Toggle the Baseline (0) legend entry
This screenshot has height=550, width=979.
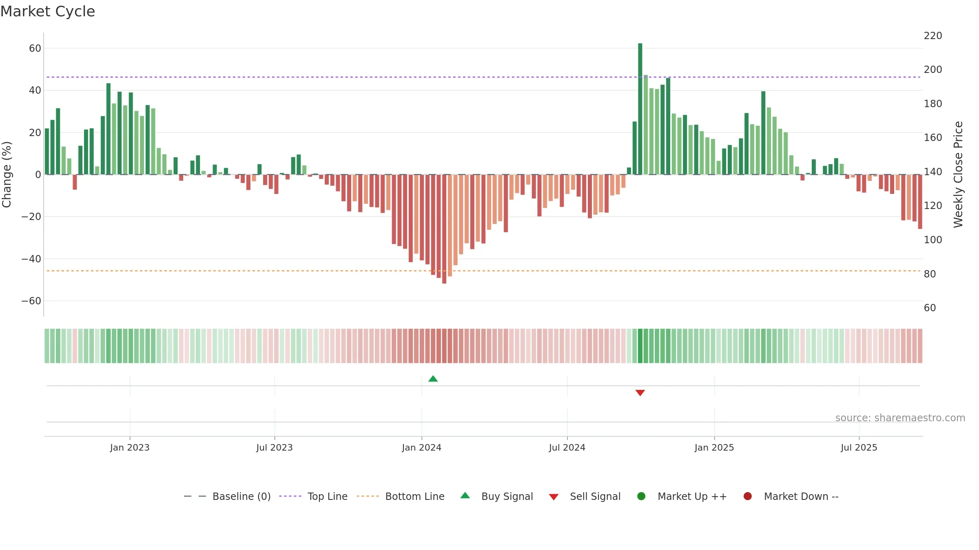pos(227,496)
